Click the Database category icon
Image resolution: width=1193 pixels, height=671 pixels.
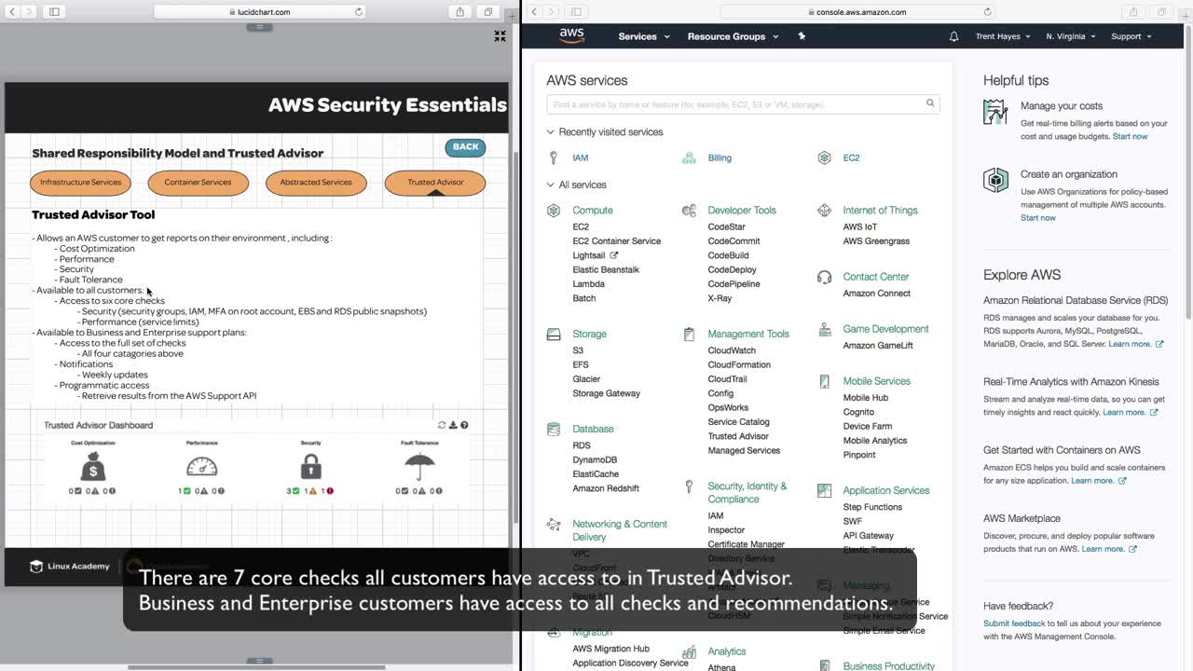(554, 429)
